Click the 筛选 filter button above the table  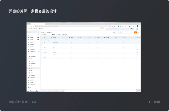pos(54,35)
